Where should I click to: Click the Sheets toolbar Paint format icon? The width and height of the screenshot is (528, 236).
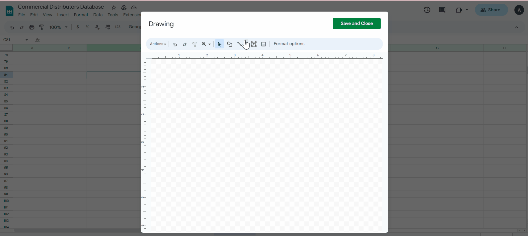41,27
